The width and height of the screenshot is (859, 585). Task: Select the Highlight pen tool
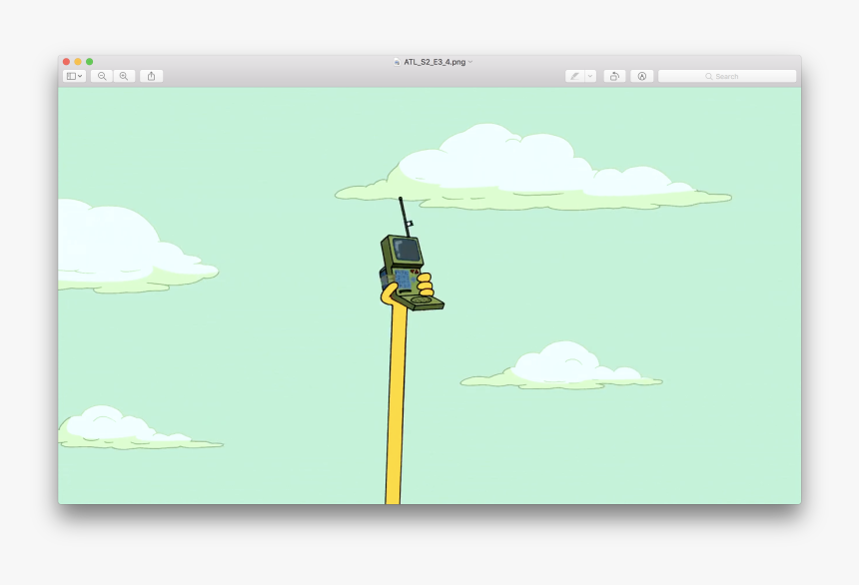click(x=574, y=76)
